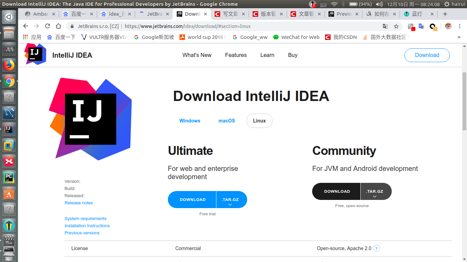467x262 pixels.
Task: Open a new tab with the plus icon
Action: coord(445,14)
